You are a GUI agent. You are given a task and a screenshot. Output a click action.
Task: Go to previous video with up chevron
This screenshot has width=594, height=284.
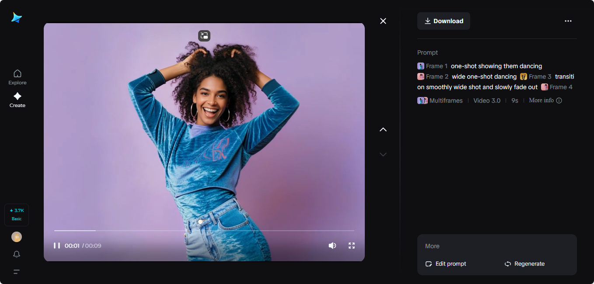383,129
